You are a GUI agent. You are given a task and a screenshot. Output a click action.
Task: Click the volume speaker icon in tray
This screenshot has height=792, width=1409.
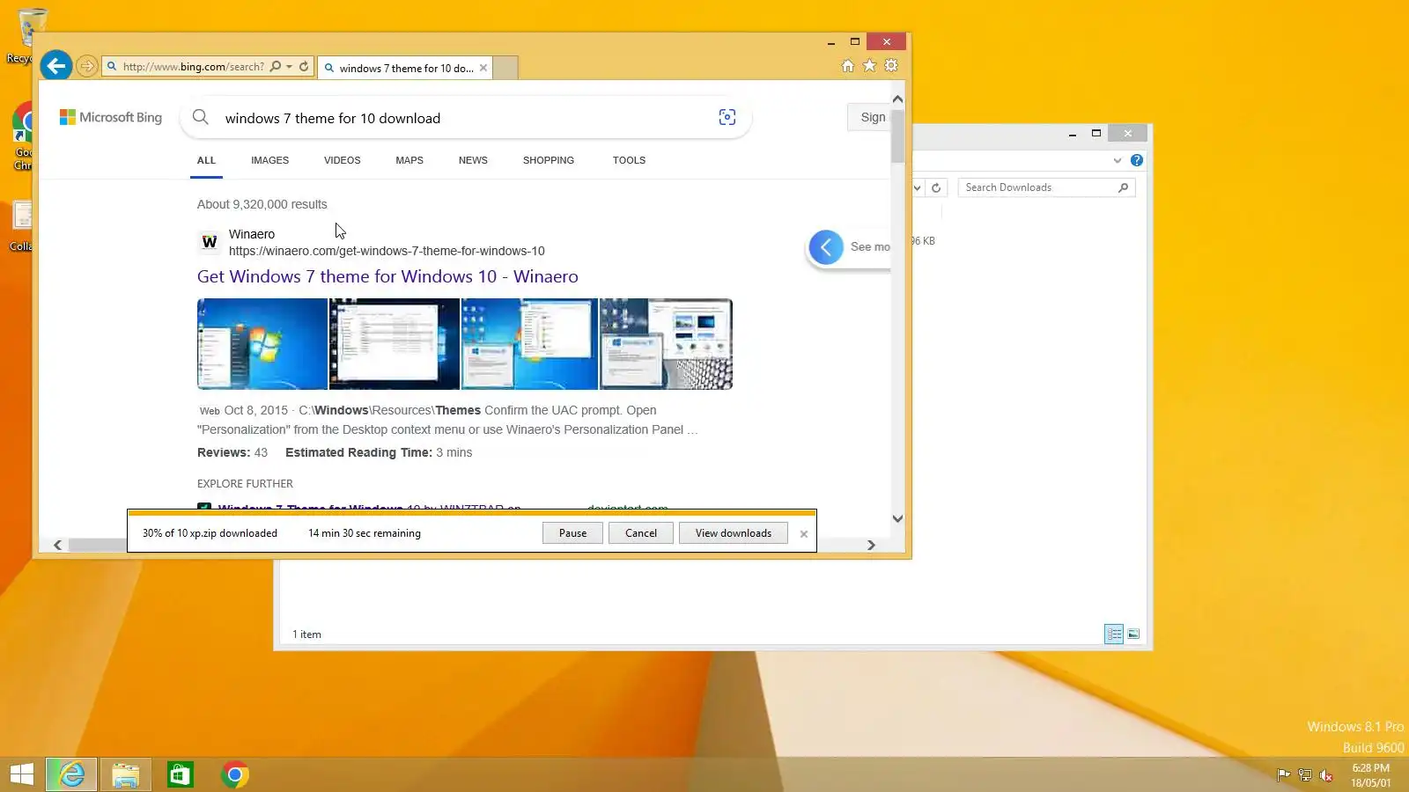tap(1326, 775)
